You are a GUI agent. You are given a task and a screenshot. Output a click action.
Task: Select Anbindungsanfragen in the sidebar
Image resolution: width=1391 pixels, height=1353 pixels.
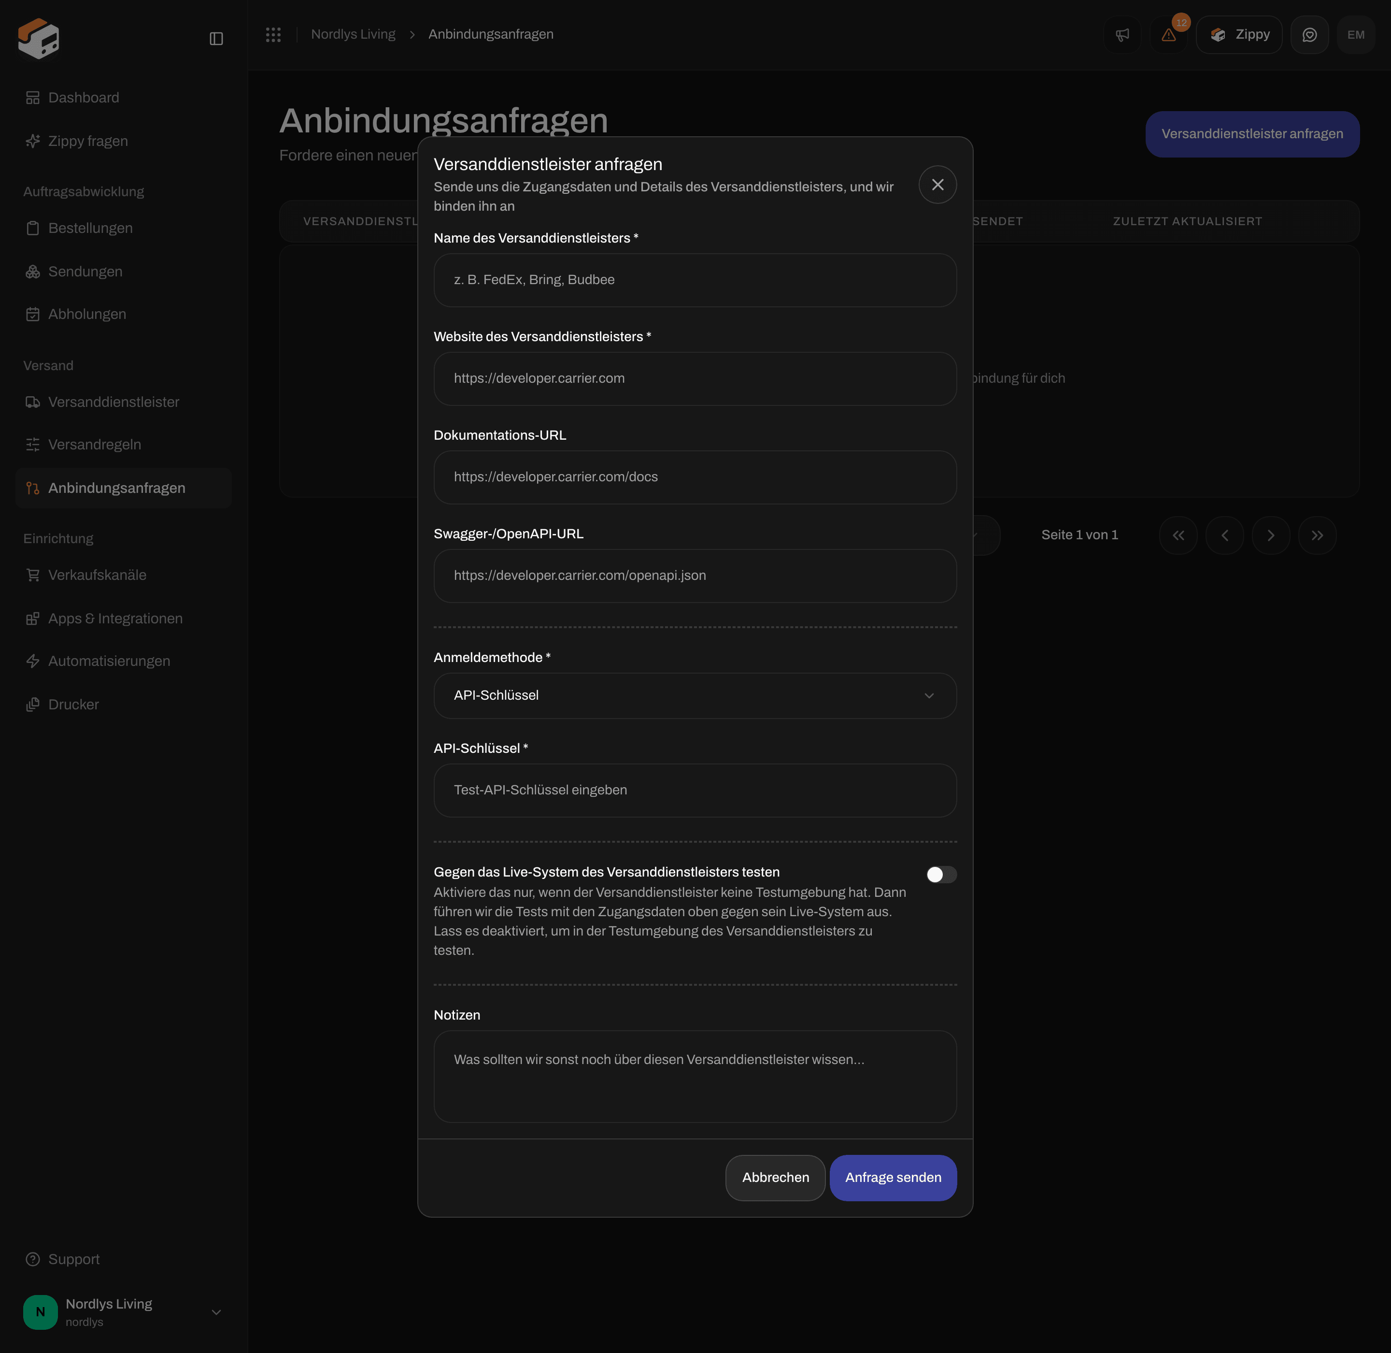(124, 488)
